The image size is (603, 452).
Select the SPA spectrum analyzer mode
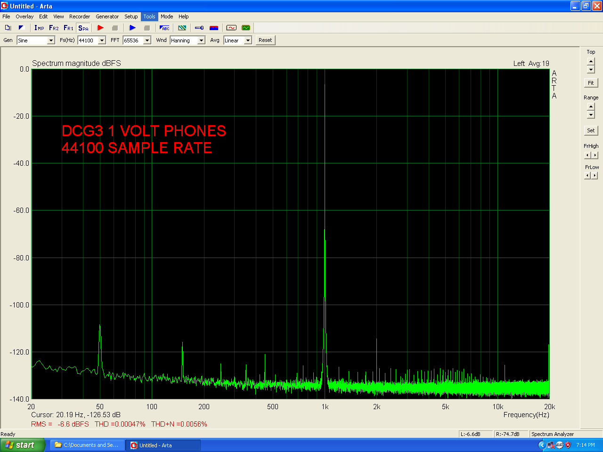[x=83, y=28]
